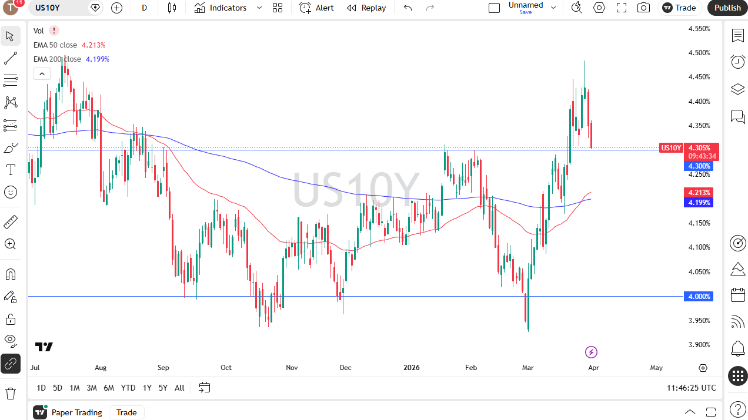The image size is (748, 420).
Task: Redo the last action
Action: click(x=430, y=8)
